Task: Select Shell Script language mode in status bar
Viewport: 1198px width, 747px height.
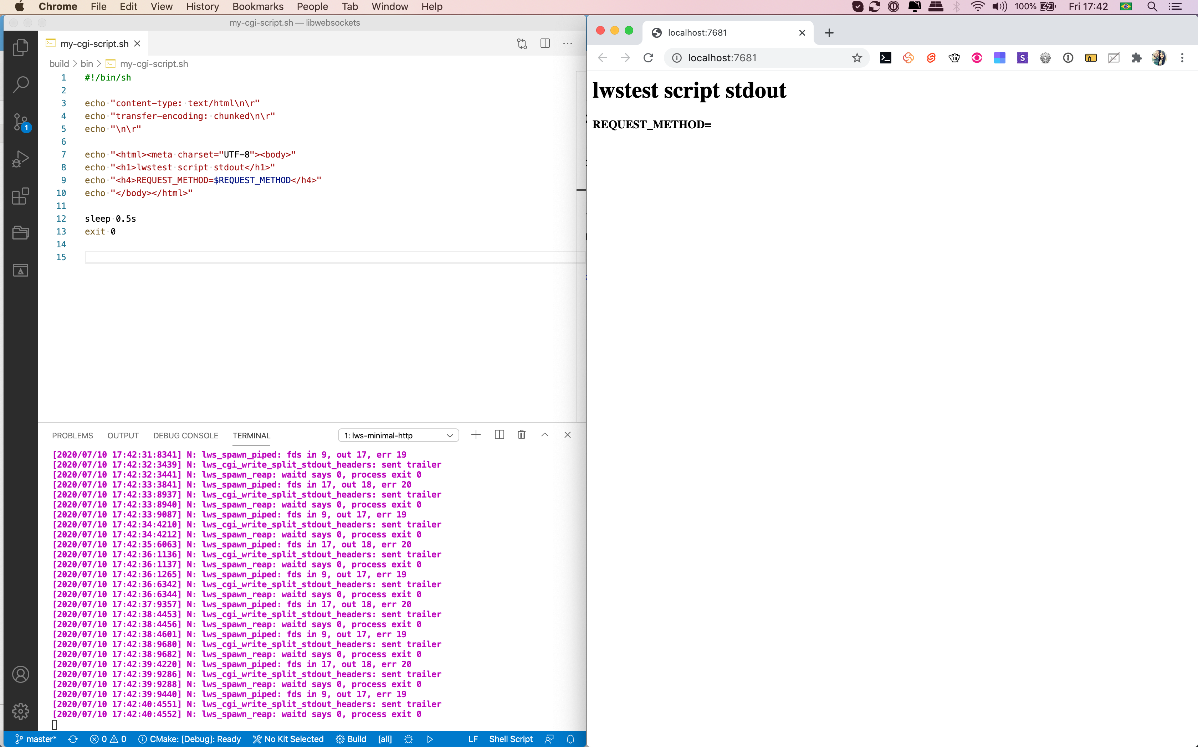Action: point(511,739)
